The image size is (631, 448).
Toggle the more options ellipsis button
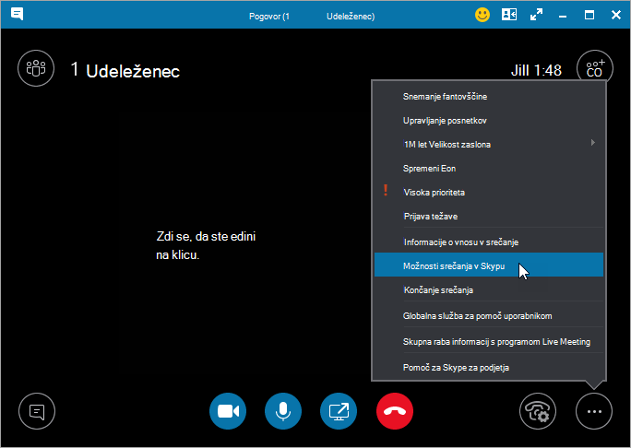click(x=594, y=411)
